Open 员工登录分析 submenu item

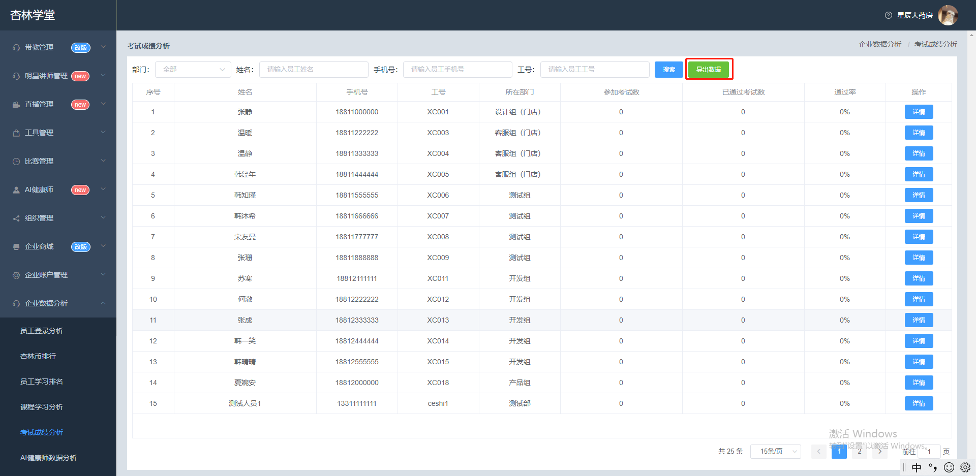(x=42, y=331)
